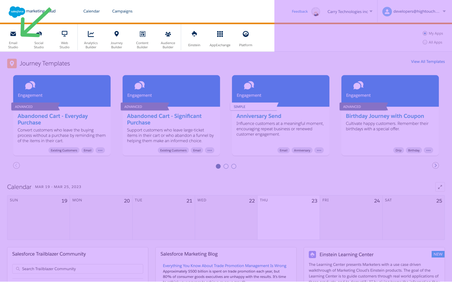Open Journey Builder
Image resolution: width=452 pixels, height=282 pixels.
(x=117, y=39)
